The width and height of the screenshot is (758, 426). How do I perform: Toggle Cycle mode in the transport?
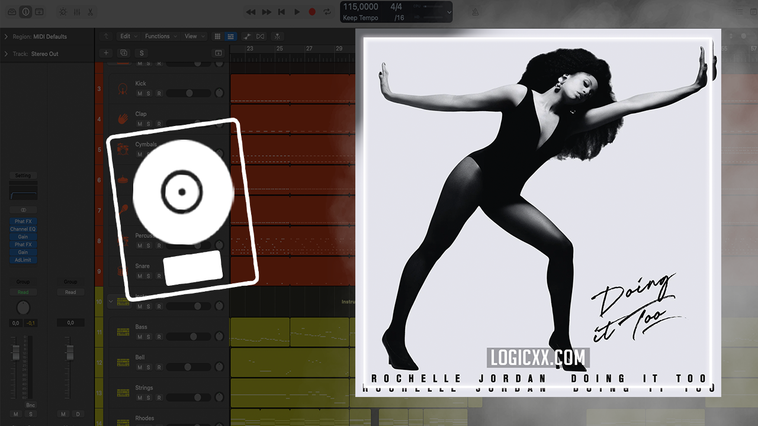click(327, 12)
